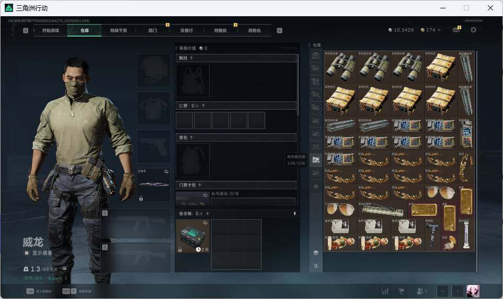Click the safe box storage grid
The image size is (503, 299).
pos(236,245)
